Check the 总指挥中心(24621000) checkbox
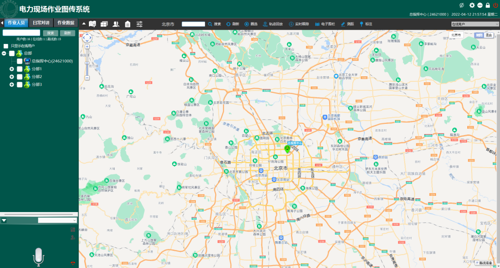 pyautogui.click(x=19, y=61)
